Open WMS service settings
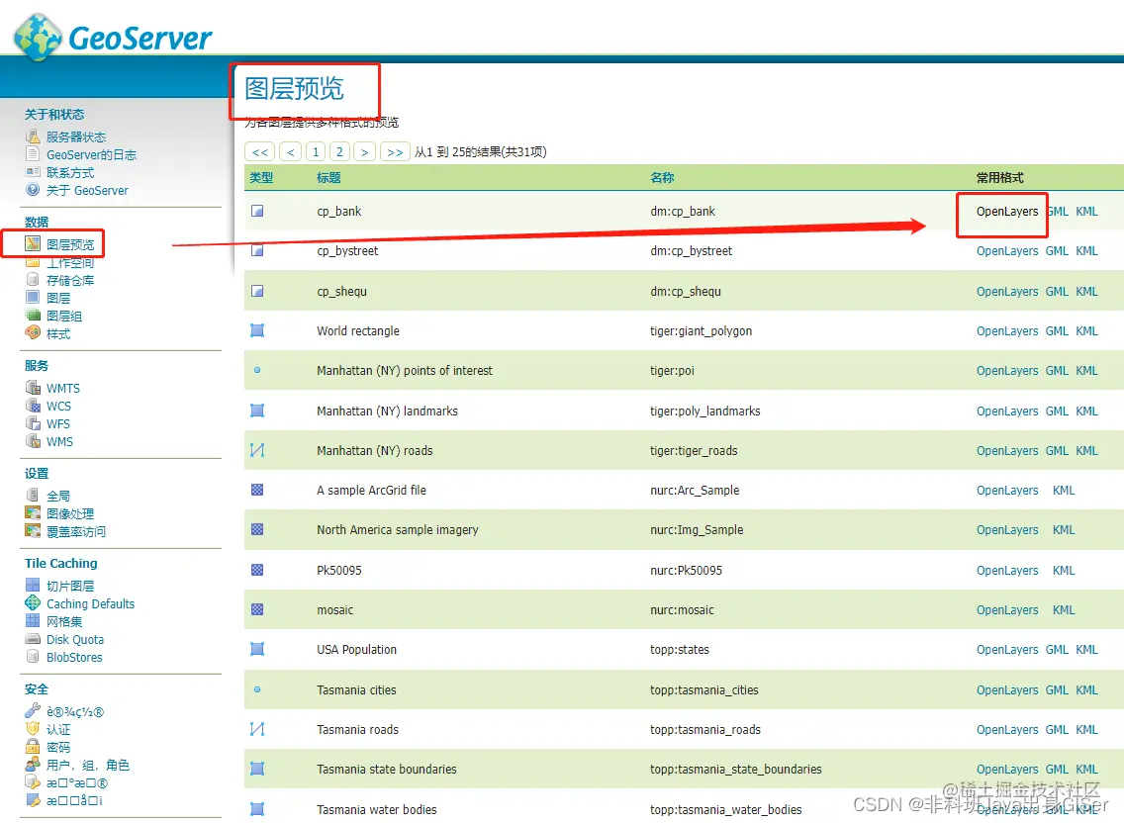Image resolution: width=1124 pixels, height=823 pixels. (59, 441)
